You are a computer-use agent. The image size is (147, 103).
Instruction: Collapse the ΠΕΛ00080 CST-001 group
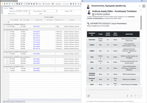click(4, 67)
